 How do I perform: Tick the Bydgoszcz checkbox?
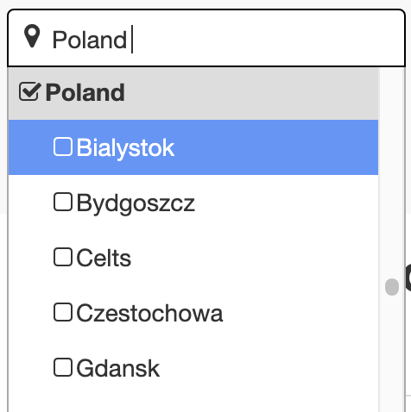pos(63,202)
